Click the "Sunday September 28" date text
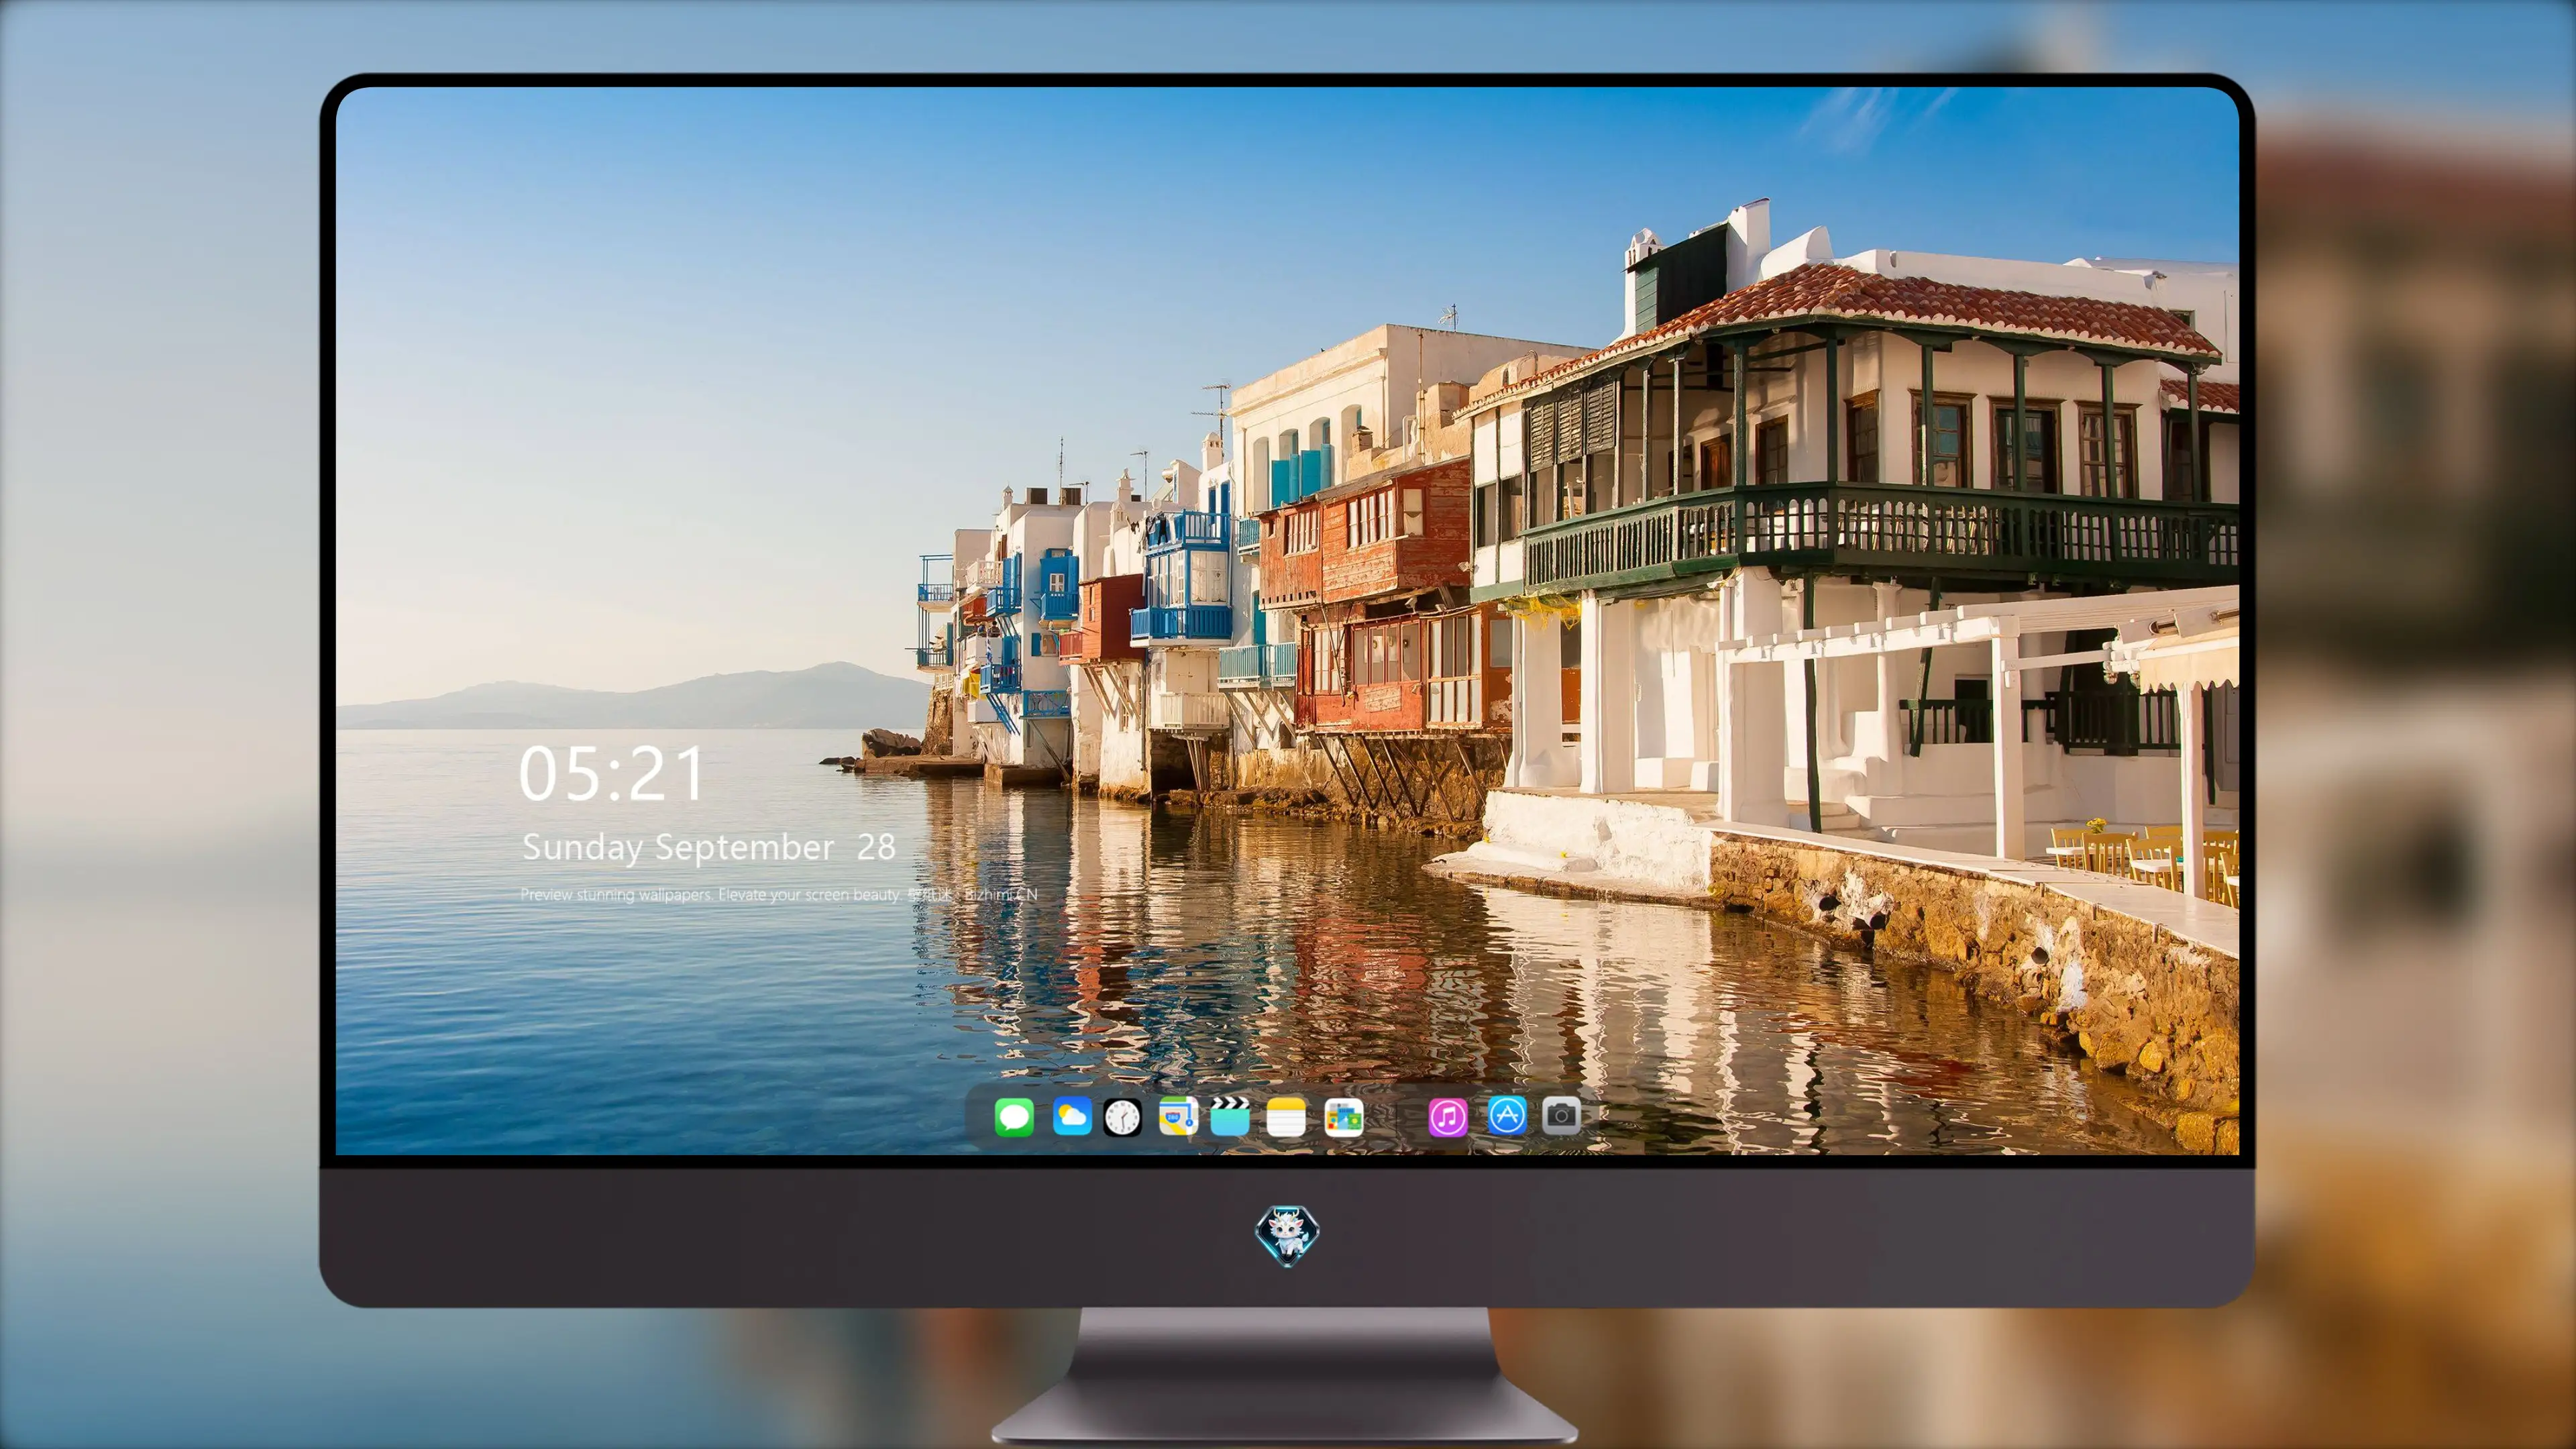 [x=708, y=848]
